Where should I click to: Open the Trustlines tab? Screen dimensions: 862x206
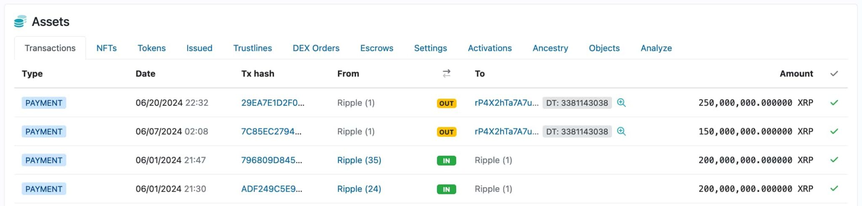(253, 48)
